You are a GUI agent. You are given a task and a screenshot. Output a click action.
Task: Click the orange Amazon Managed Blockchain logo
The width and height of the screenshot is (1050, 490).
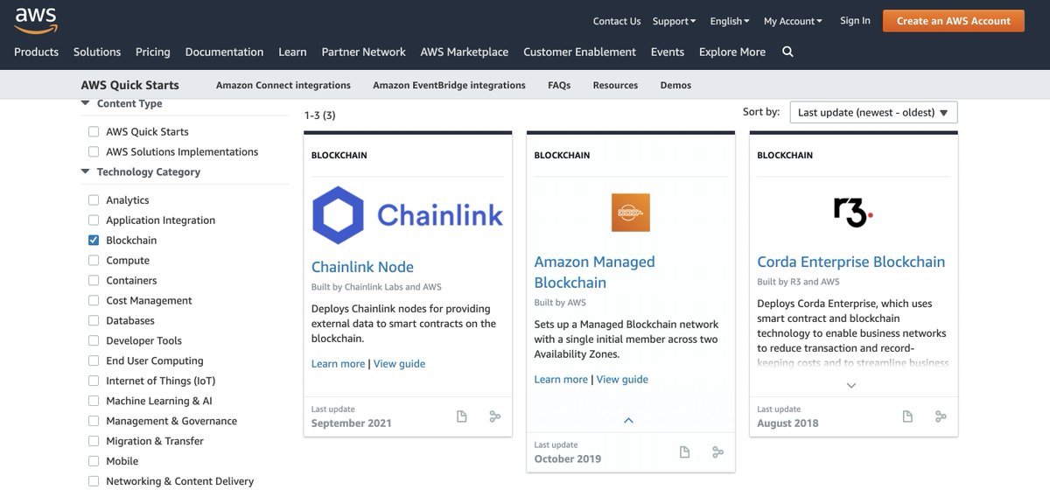[631, 213]
